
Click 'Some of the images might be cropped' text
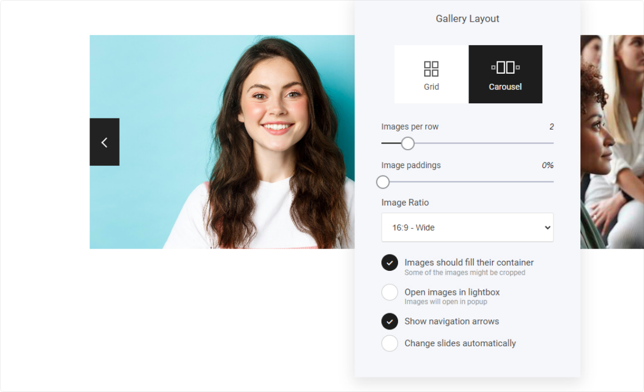[x=465, y=273]
